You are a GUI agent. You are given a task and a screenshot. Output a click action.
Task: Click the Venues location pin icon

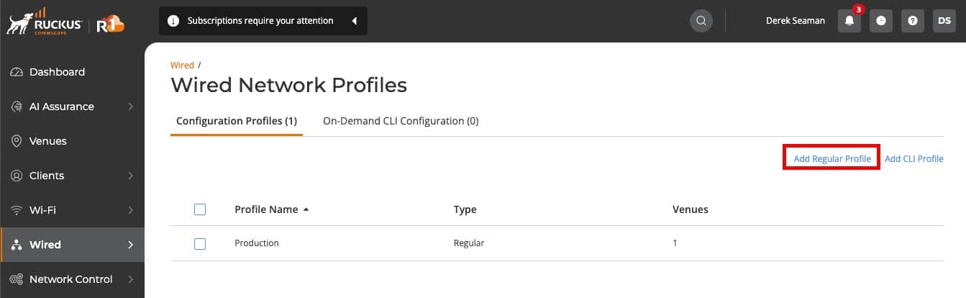click(x=17, y=141)
